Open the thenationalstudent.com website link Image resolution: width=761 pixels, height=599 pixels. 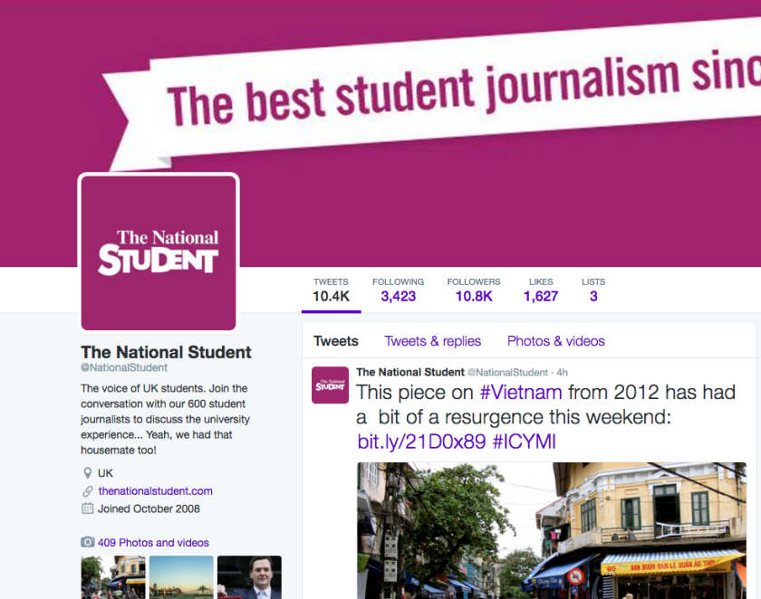155,491
